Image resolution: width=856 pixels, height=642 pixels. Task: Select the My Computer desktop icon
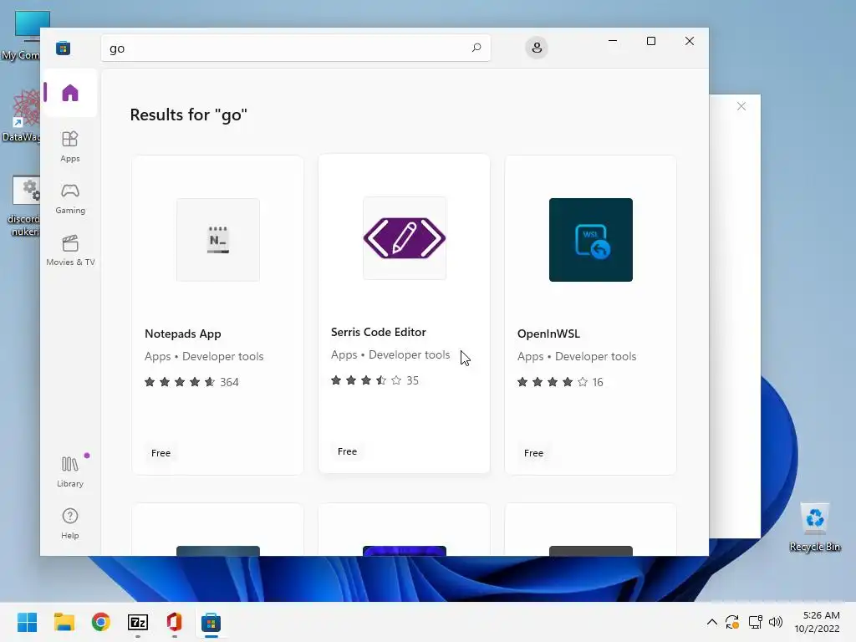pos(22,35)
